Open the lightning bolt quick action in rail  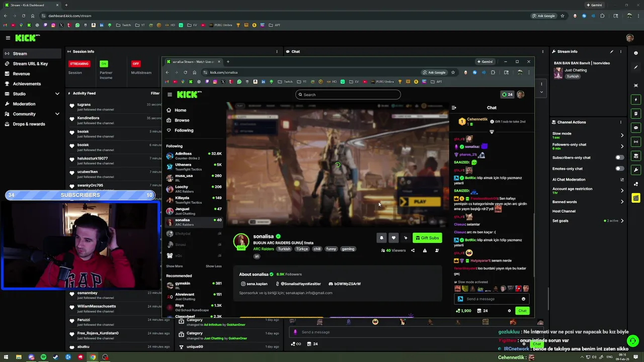point(636,100)
